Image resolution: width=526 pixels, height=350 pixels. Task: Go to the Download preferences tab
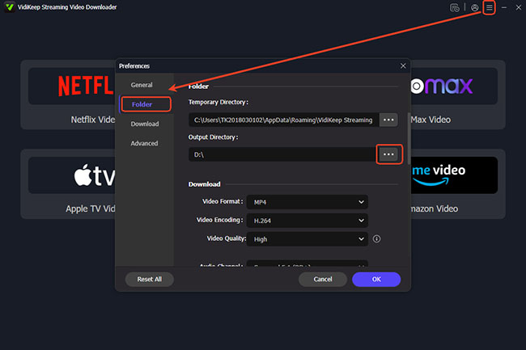click(x=145, y=124)
